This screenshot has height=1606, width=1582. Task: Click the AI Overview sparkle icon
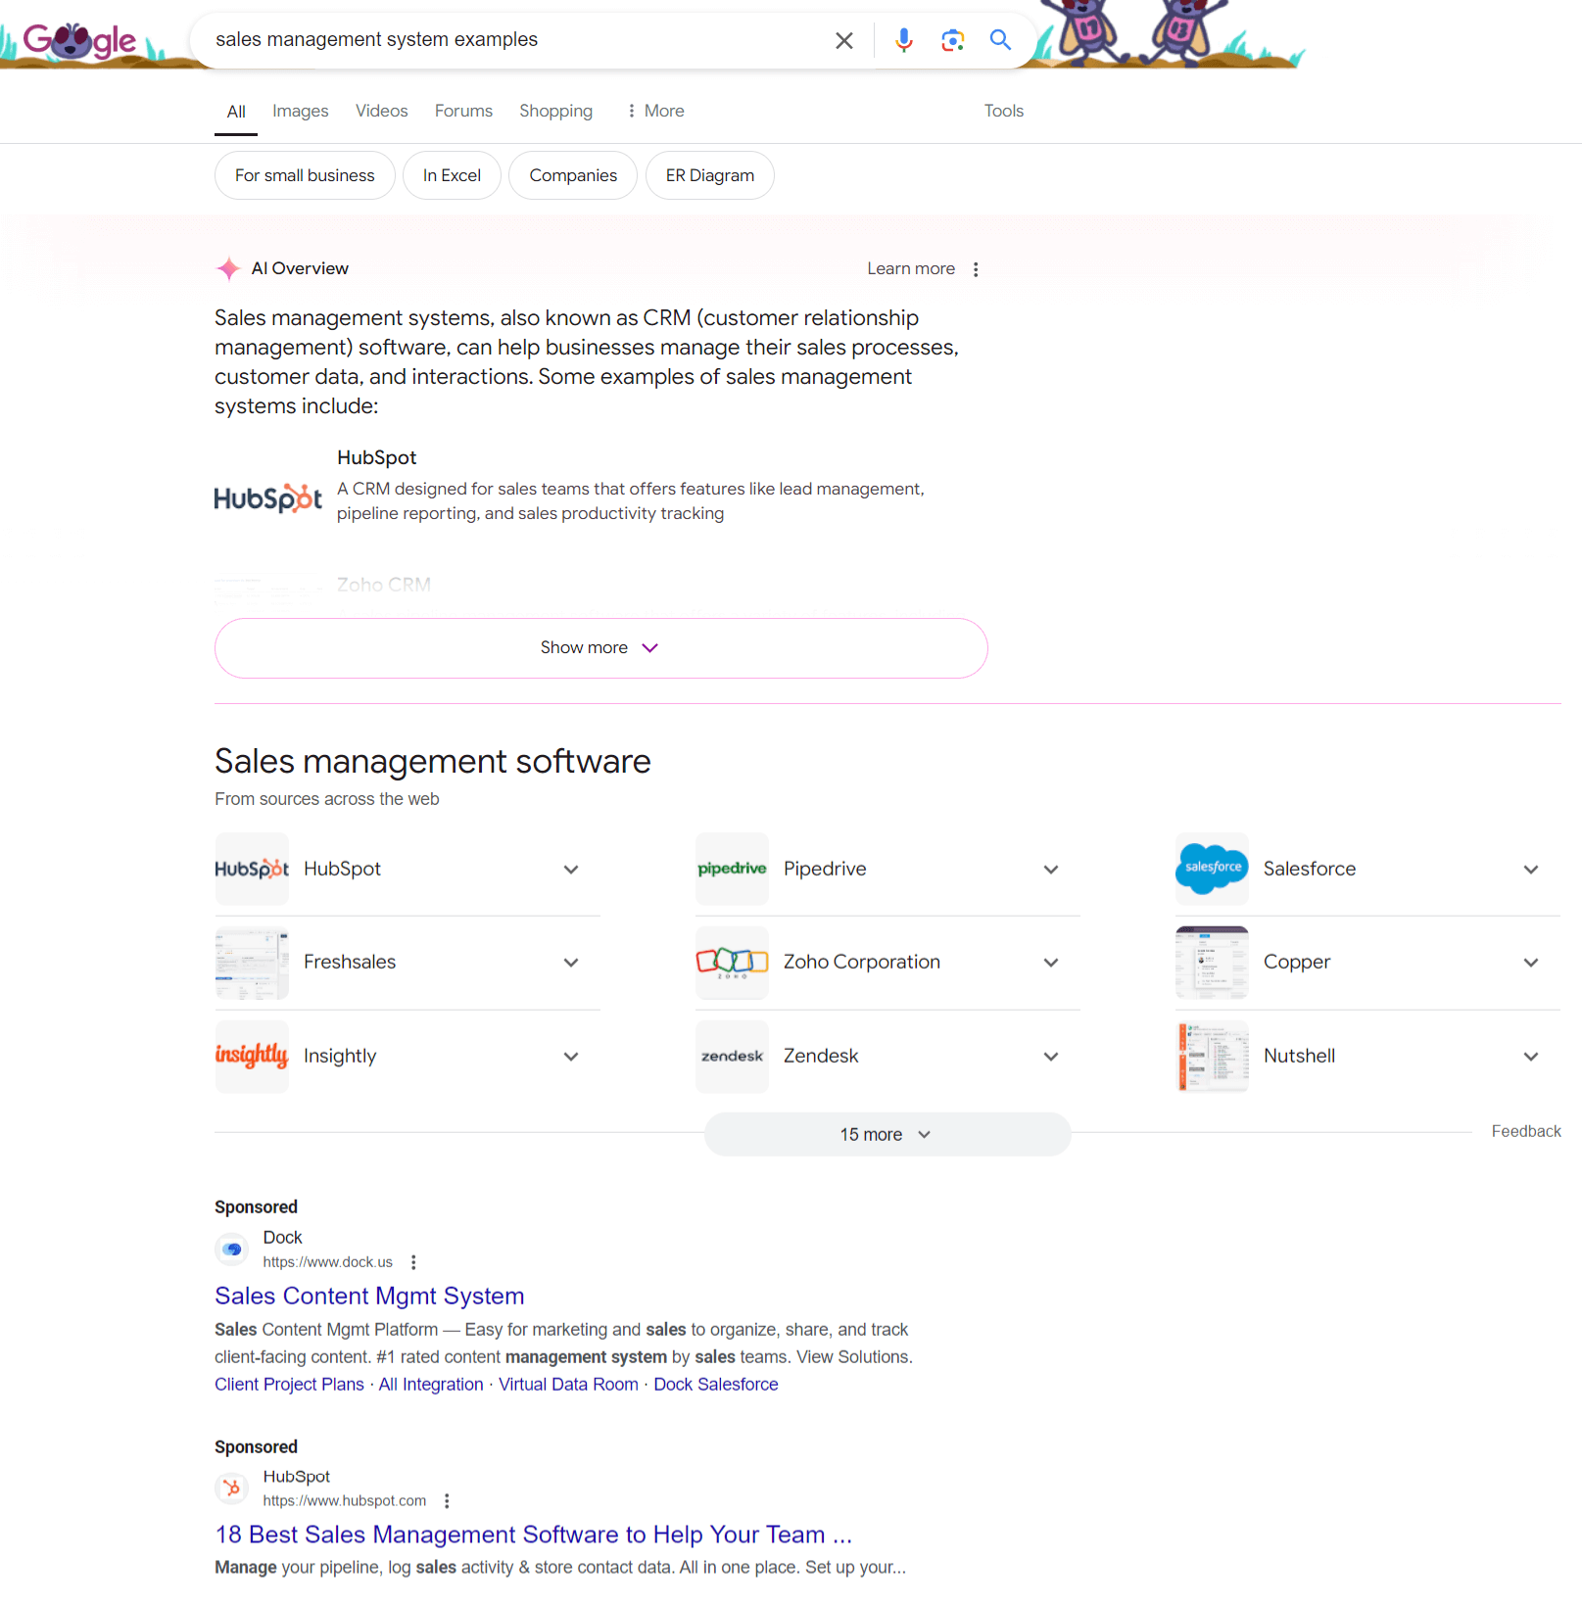tap(228, 268)
